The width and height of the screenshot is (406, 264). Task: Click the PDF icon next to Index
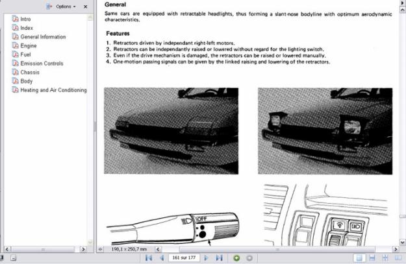pyautogui.click(x=16, y=28)
